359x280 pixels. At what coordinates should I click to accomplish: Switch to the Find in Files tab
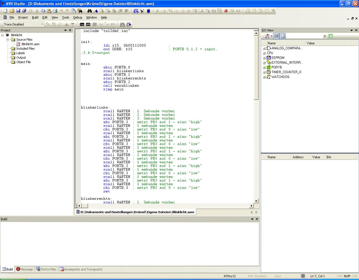46,269
